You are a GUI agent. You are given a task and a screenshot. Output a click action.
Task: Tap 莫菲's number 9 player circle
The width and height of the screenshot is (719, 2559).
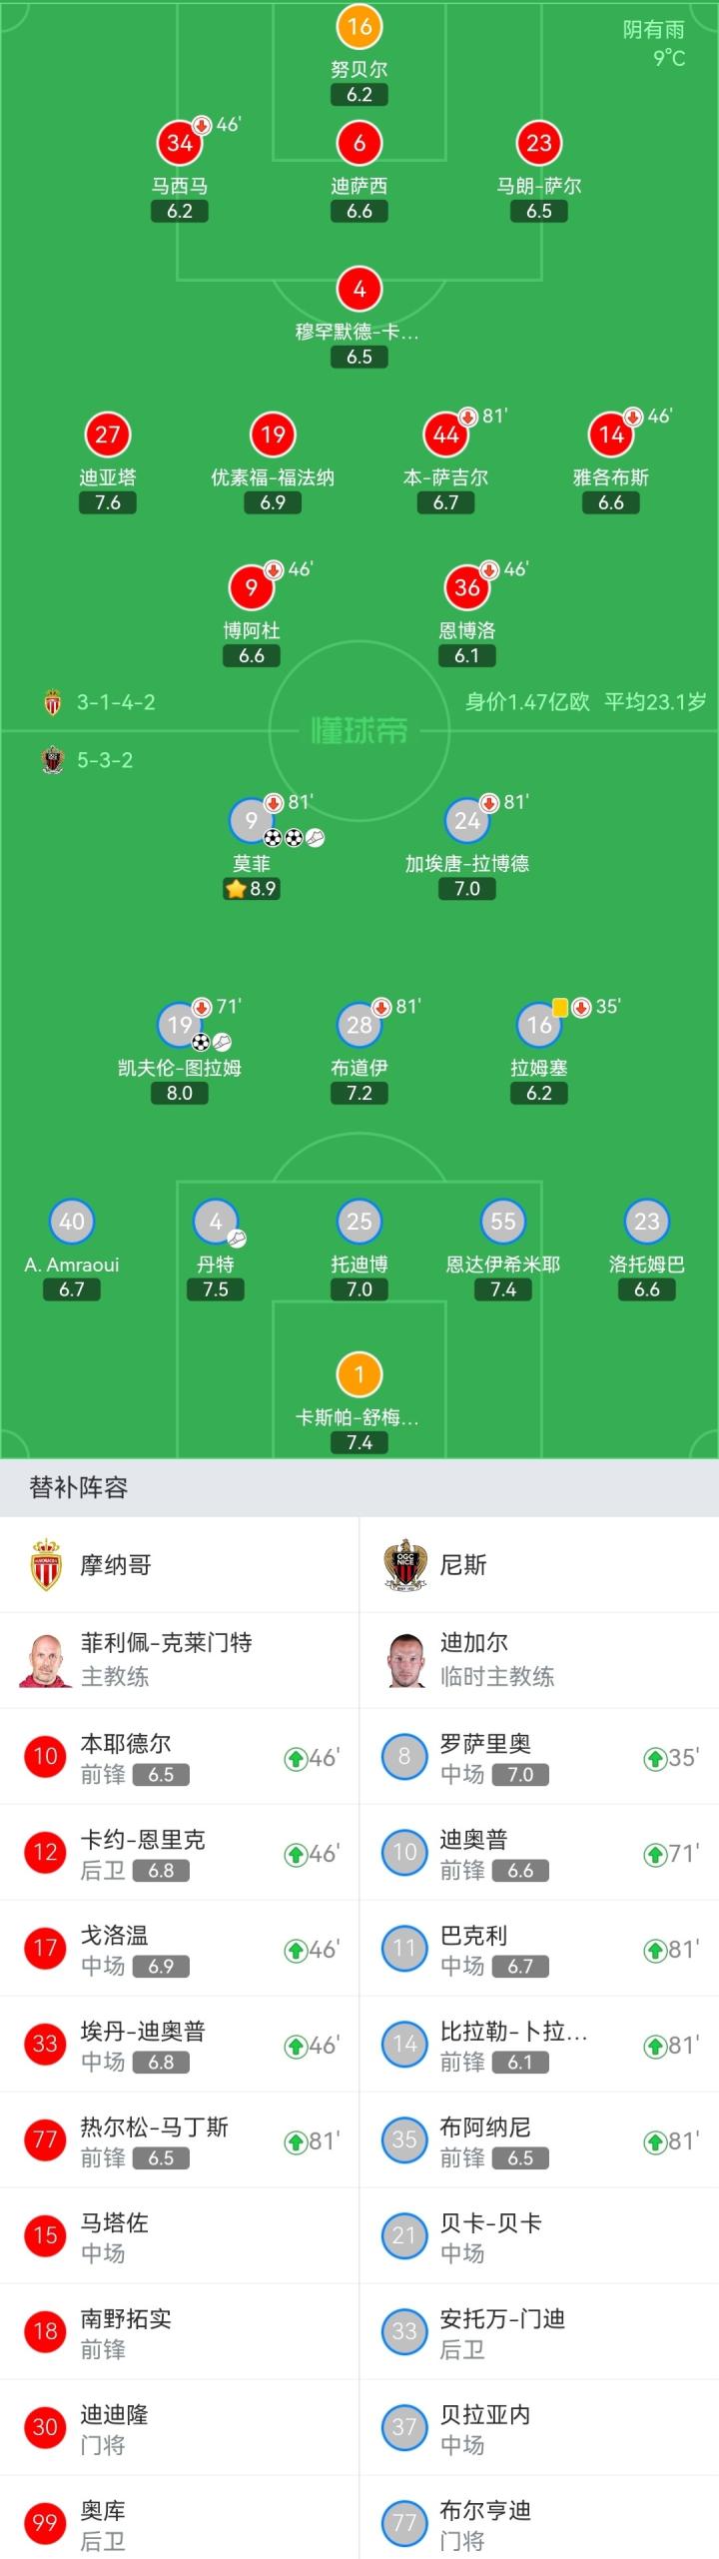coord(251,821)
